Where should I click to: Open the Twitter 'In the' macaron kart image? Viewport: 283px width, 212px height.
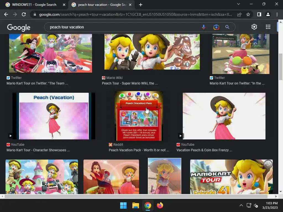pyautogui.click(x=241, y=54)
